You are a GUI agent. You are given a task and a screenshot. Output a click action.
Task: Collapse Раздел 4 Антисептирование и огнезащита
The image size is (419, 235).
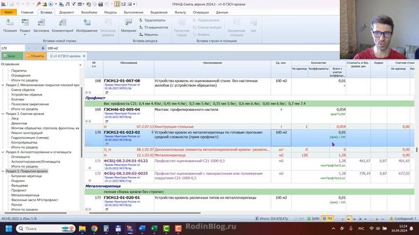3,152
